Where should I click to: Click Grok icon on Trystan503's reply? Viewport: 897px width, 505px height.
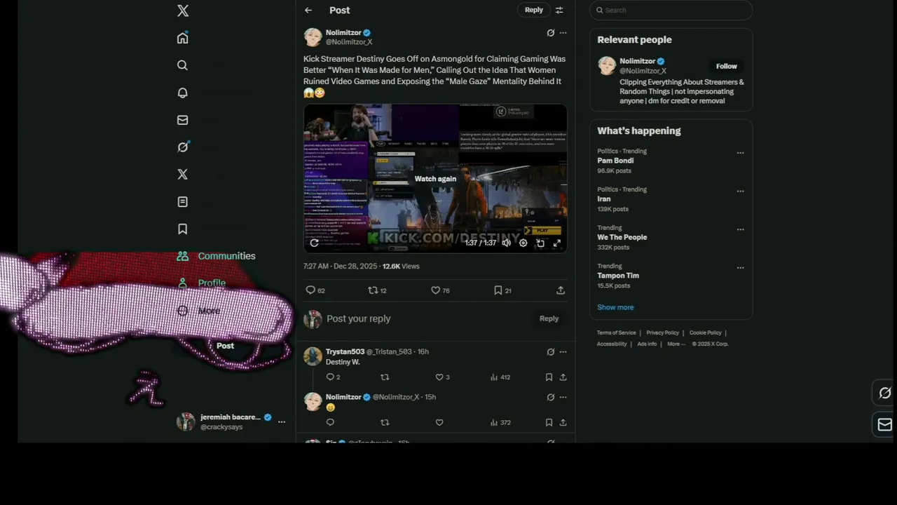[550, 352]
